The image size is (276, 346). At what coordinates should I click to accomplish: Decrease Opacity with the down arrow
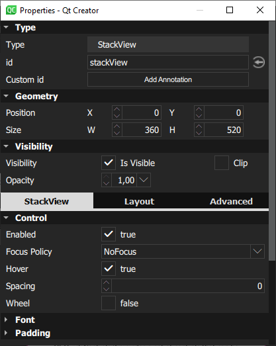107,183
